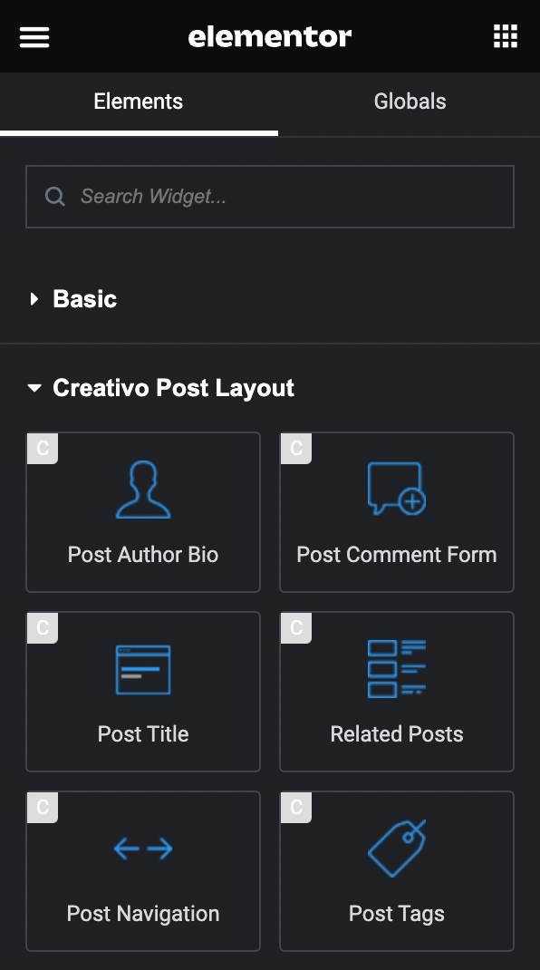Viewport: 540px width, 970px height.
Task: Focus the Search Widget input field
Action: coord(270,197)
